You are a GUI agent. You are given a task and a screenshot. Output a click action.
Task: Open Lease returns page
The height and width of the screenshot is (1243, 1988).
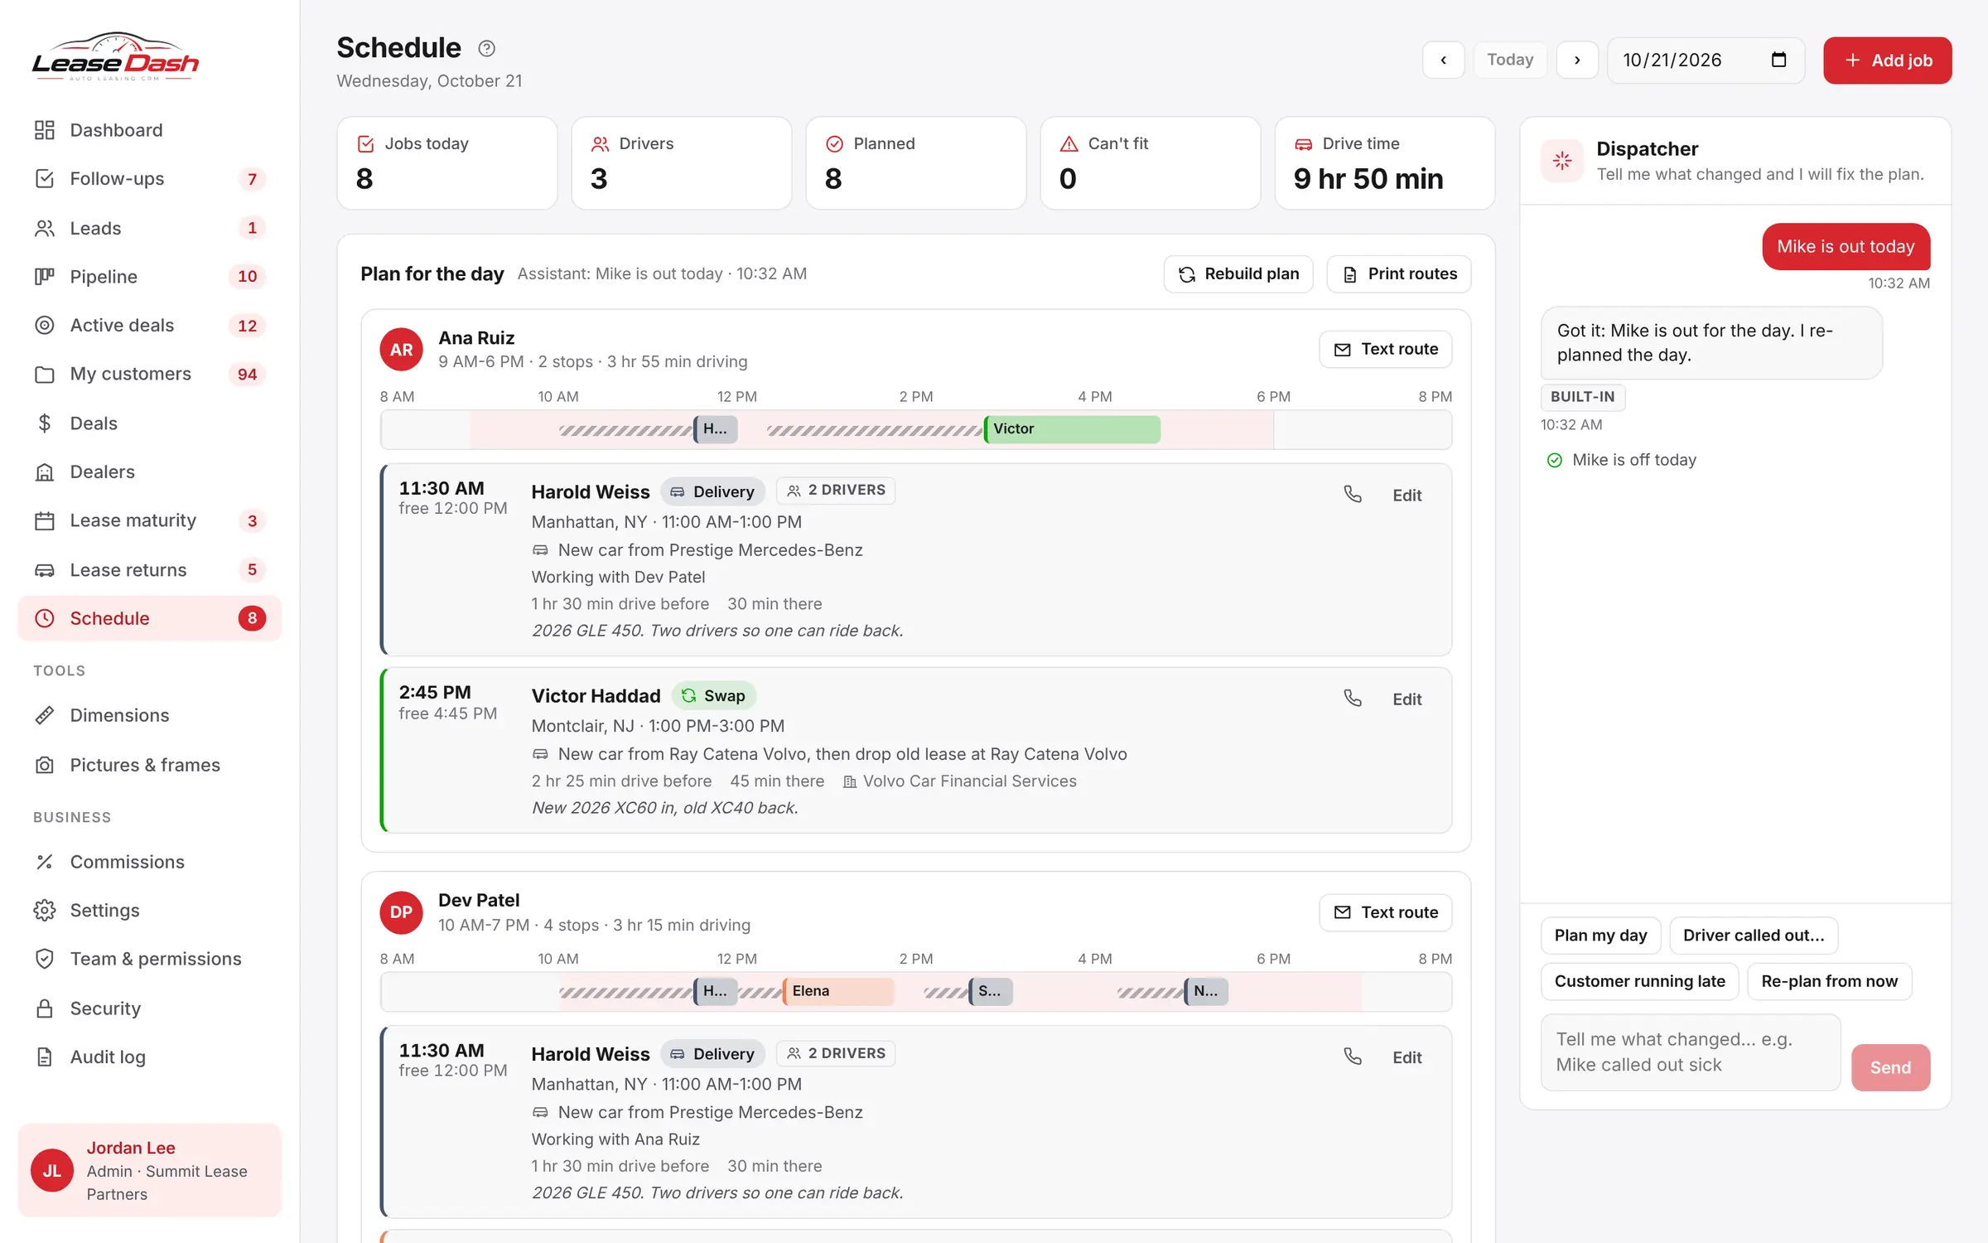pos(149,570)
